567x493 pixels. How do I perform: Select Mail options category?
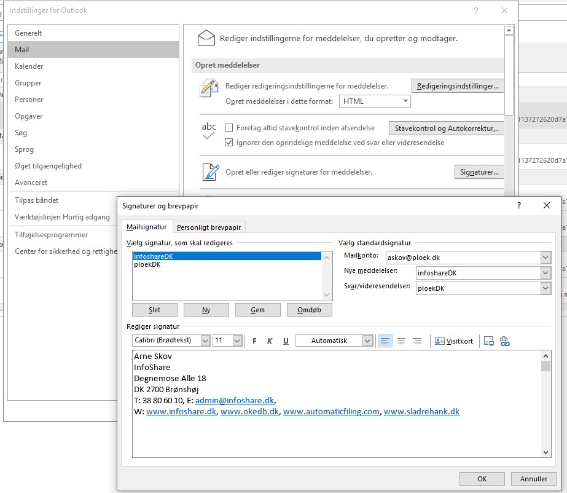[x=93, y=50]
